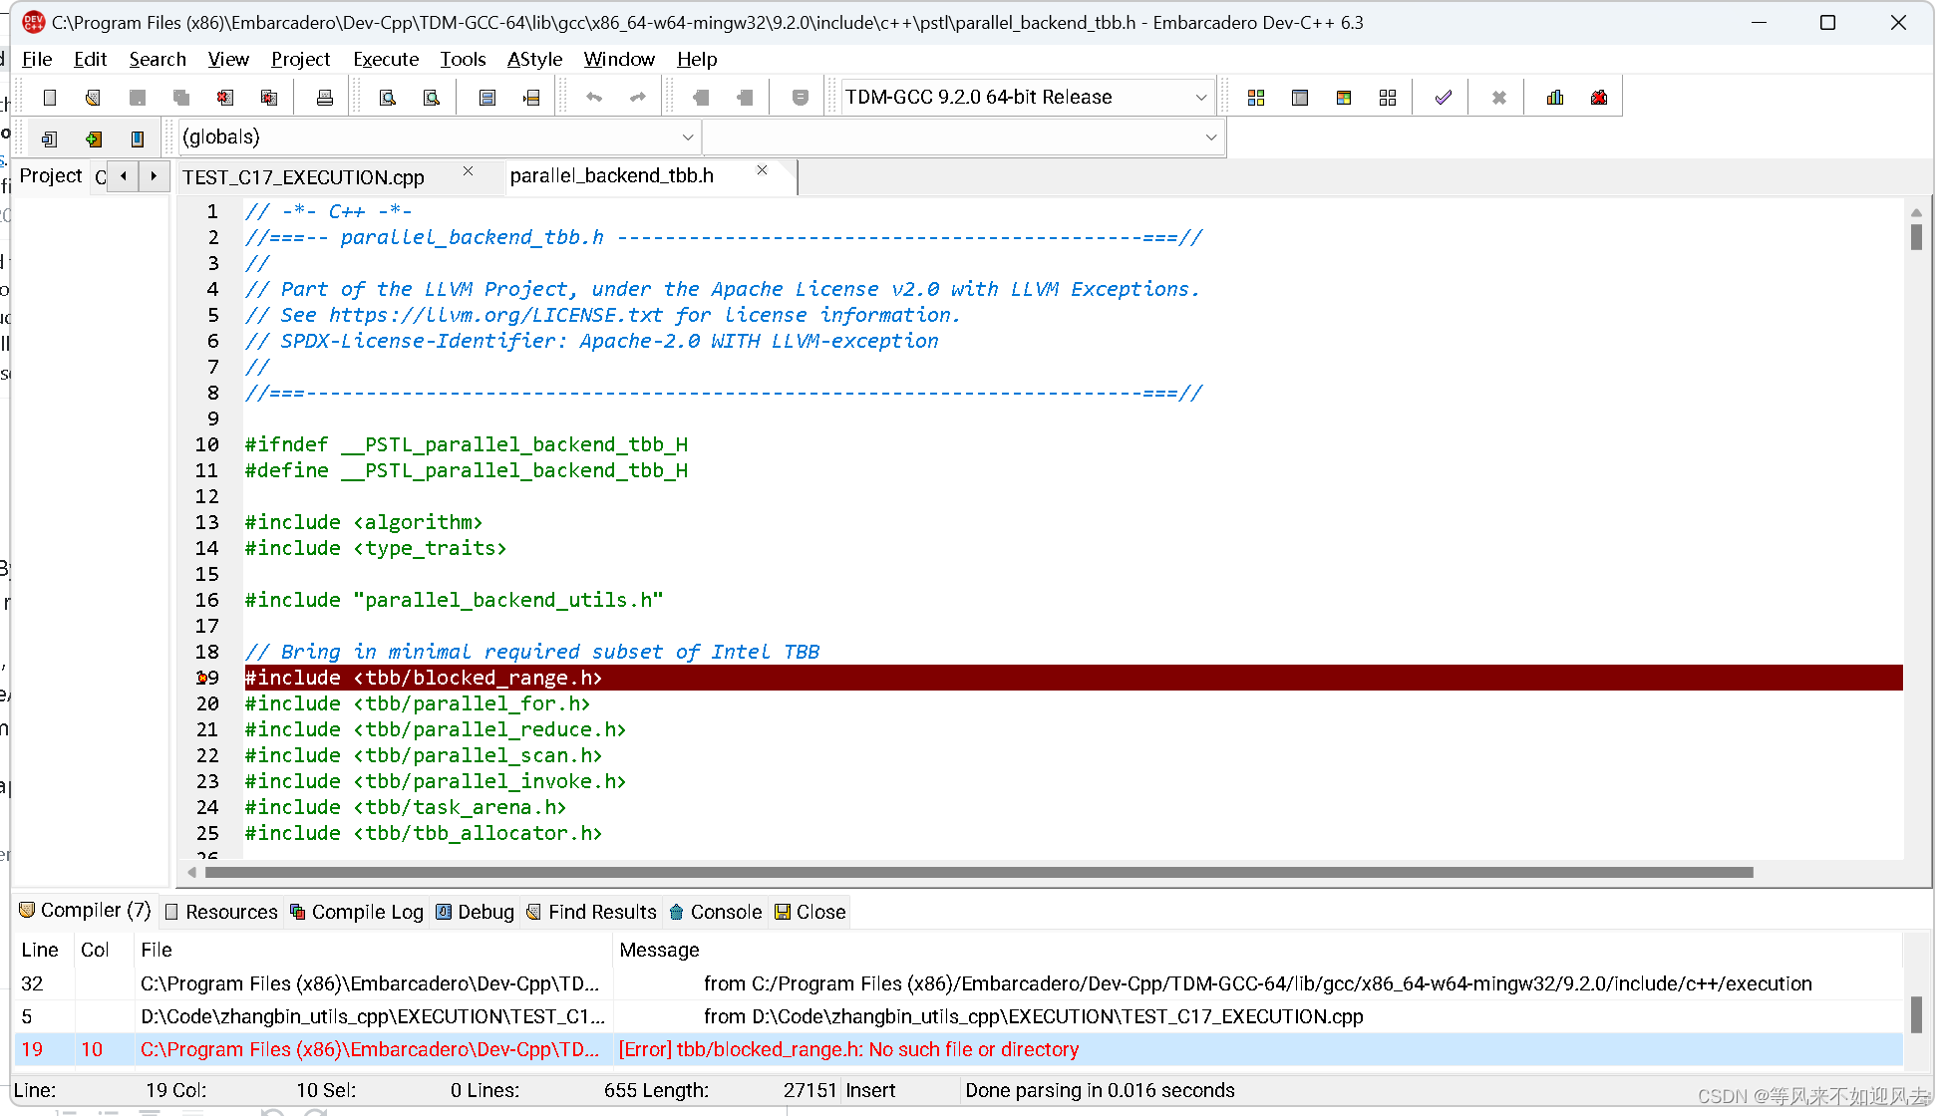Open the Window menu
The width and height of the screenshot is (1944, 1116).
[619, 59]
